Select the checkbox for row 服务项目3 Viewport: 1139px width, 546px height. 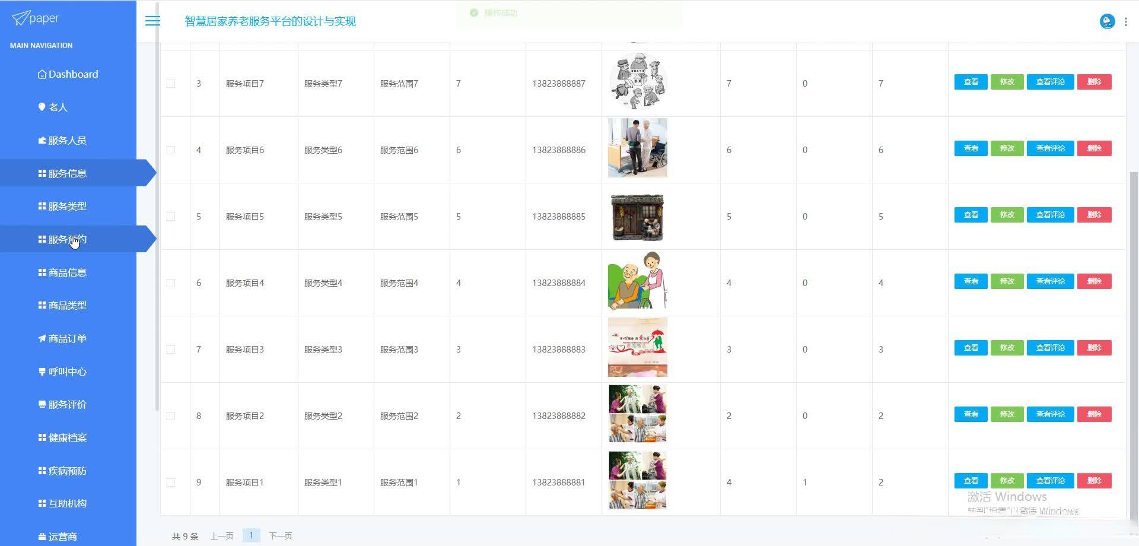(171, 350)
